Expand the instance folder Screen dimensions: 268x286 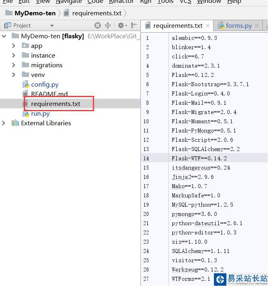click(14, 56)
